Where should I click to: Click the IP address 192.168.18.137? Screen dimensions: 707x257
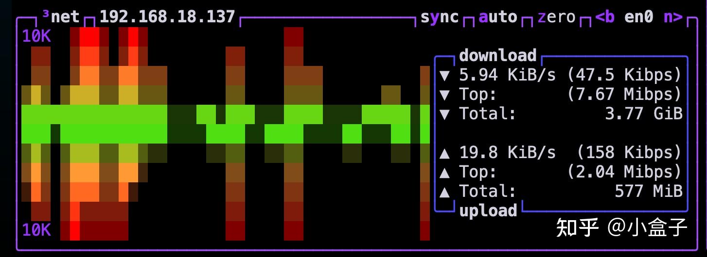pyautogui.click(x=167, y=17)
